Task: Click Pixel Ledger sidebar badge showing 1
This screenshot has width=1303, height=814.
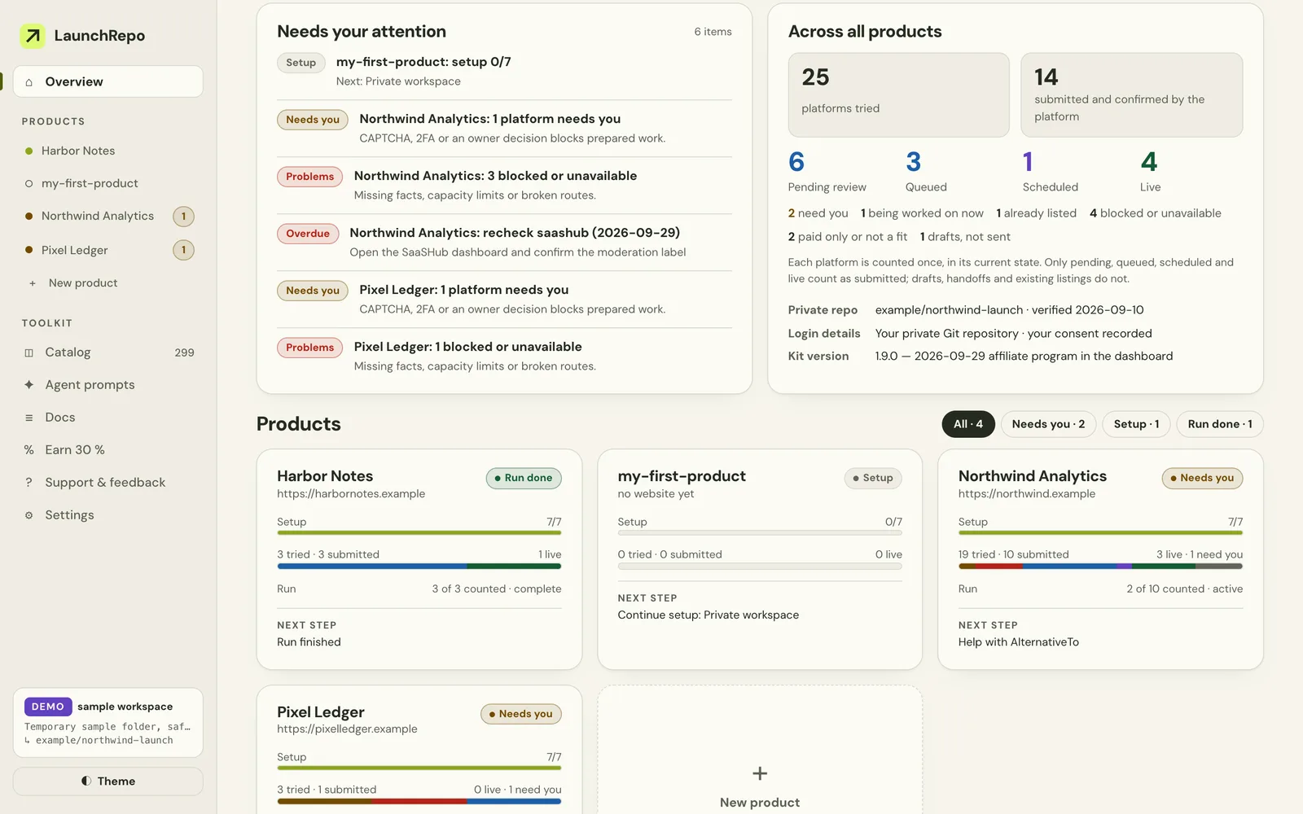Action: (184, 250)
